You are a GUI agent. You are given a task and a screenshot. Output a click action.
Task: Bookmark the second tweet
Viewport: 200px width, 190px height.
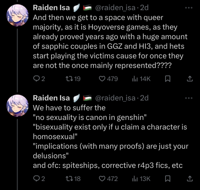click(168, 179)
